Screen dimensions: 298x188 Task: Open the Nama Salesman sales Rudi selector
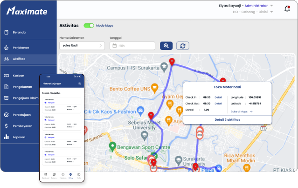(82, 46)
